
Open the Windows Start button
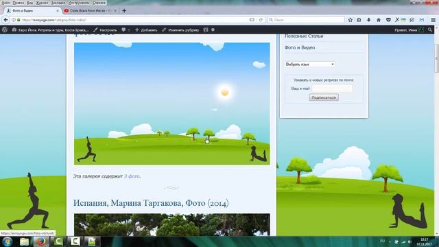point(7,242)
